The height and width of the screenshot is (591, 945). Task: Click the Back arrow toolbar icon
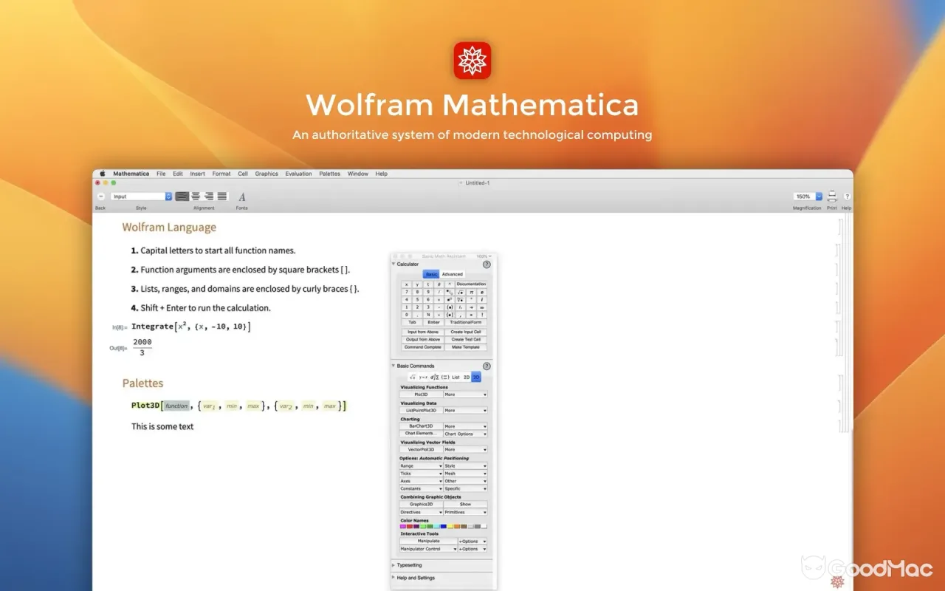pos(101,197)
